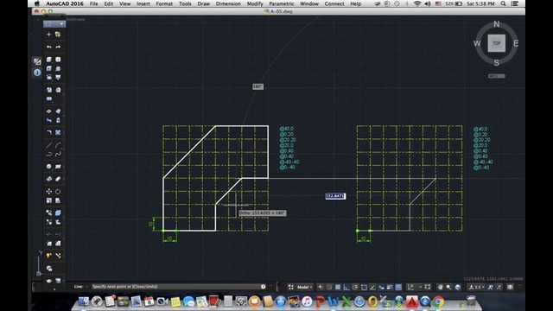Toggle Lineweight display in status bar

point(390,287)
